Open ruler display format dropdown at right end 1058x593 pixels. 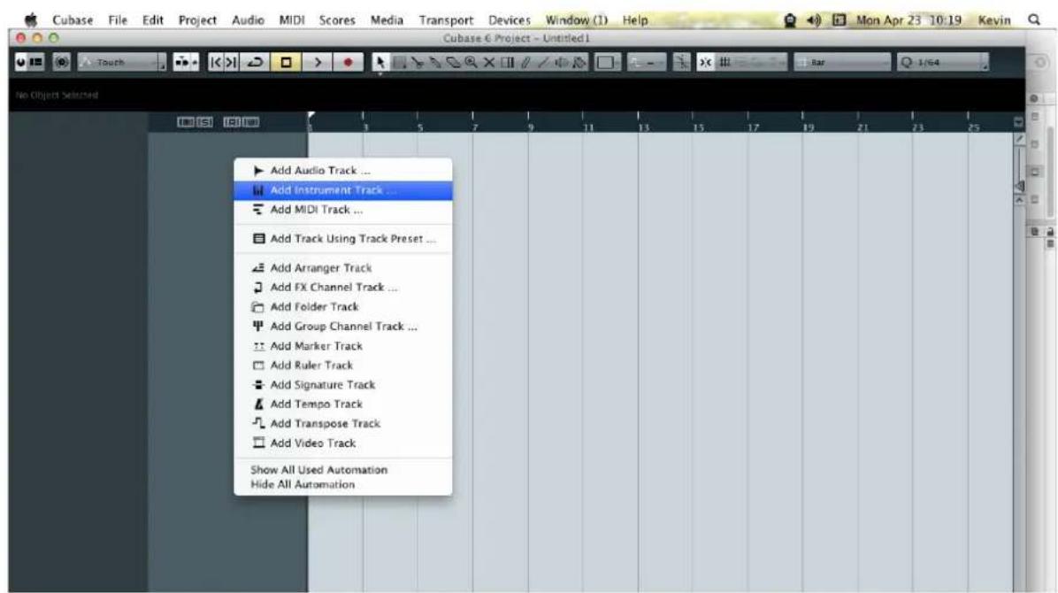[1018, 122]
